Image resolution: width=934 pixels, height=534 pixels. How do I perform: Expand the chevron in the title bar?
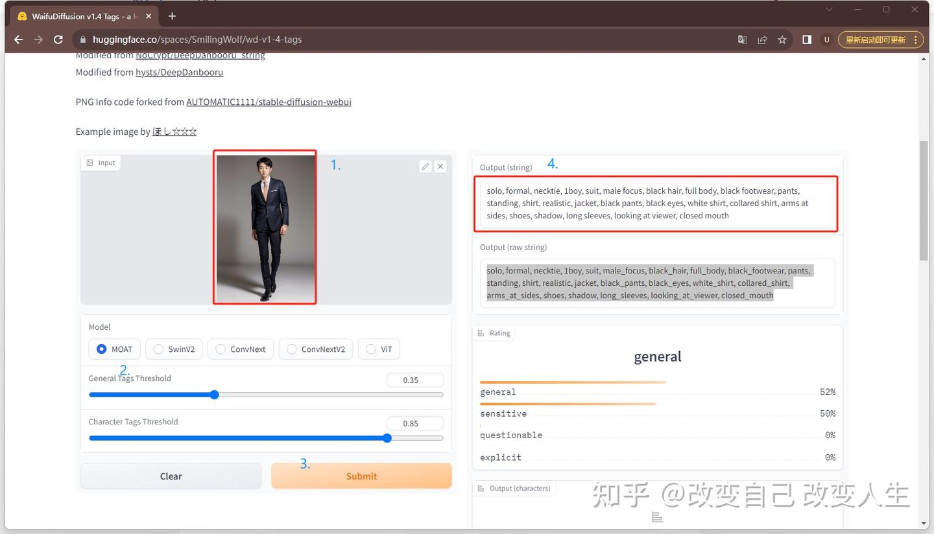(829, 10)
